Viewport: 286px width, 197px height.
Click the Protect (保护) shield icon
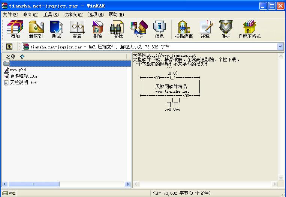(226, 27)
